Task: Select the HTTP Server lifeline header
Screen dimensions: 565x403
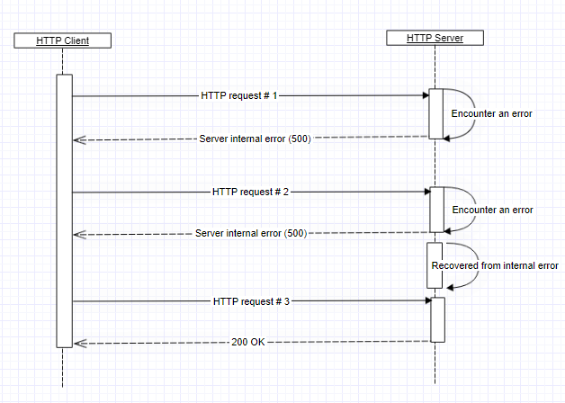Action: tap(435, 38)
